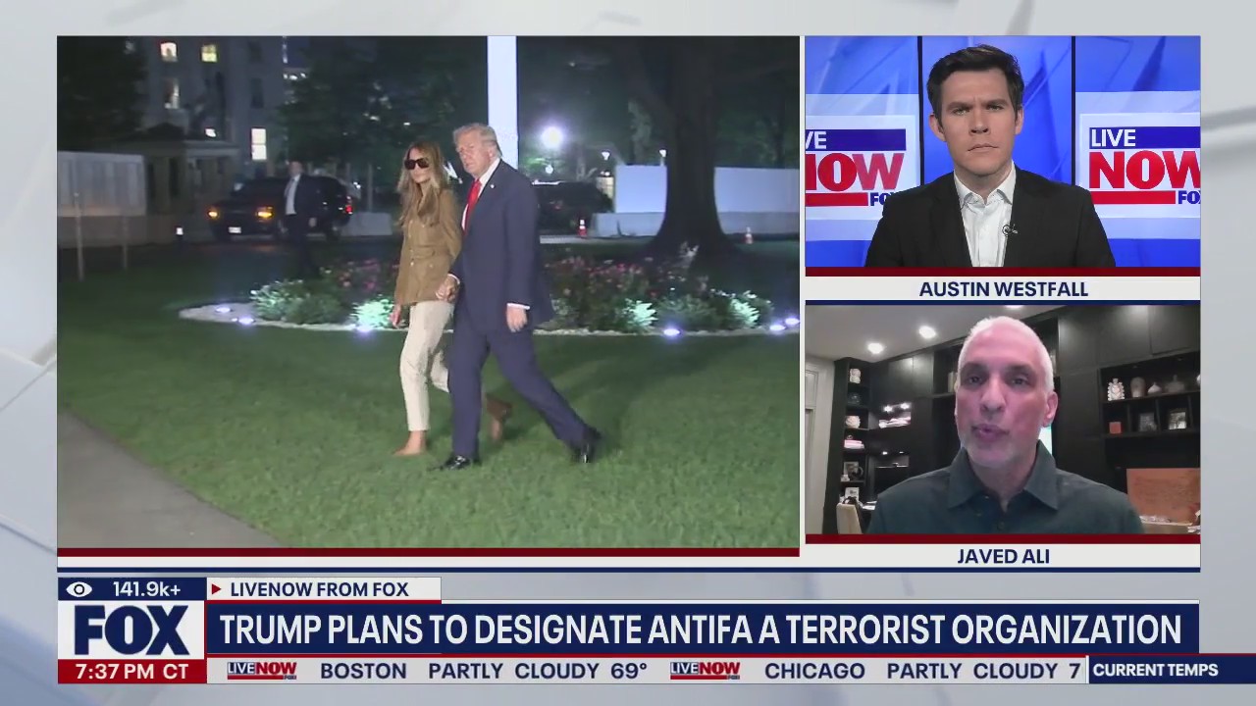
Task: Toggle the Javed Ali name banner
Action: 1003,556
